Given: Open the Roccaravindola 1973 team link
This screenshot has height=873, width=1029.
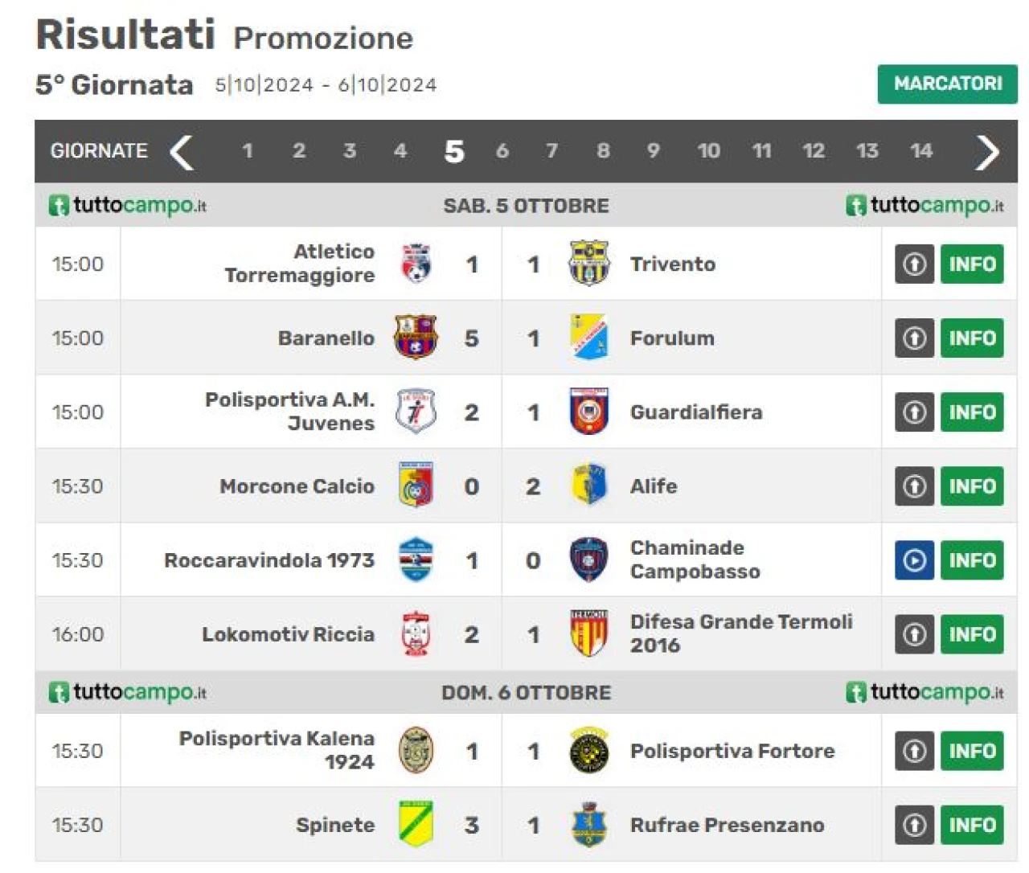Looking at the screenshot, I should point(269,560).
